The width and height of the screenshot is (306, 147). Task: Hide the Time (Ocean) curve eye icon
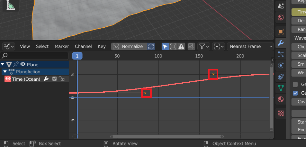[8, 79]
